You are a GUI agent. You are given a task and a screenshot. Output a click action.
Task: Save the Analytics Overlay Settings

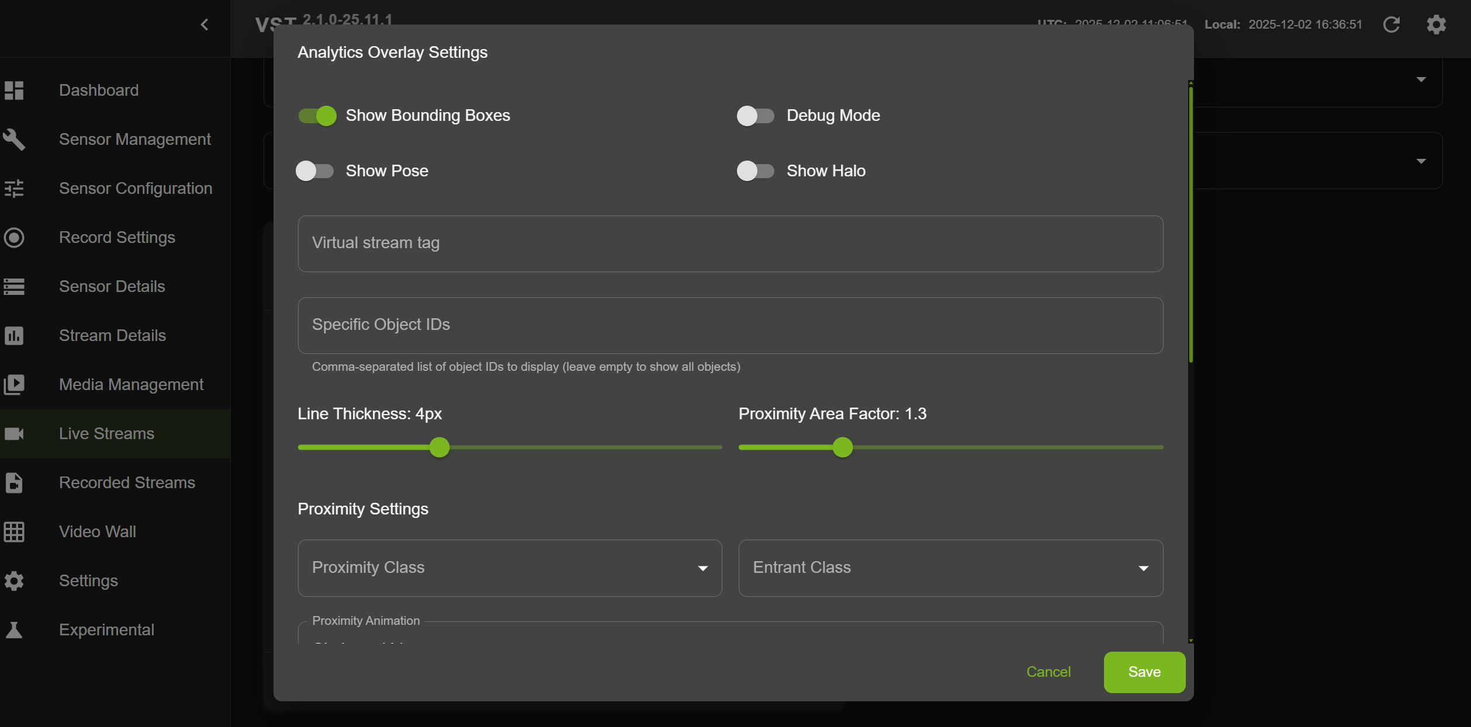coord(1144,672)
